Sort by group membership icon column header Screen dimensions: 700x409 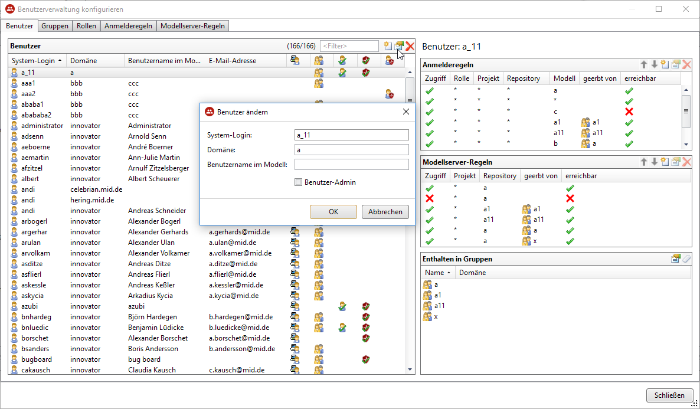pyautogui.click(x=318, y=60)
